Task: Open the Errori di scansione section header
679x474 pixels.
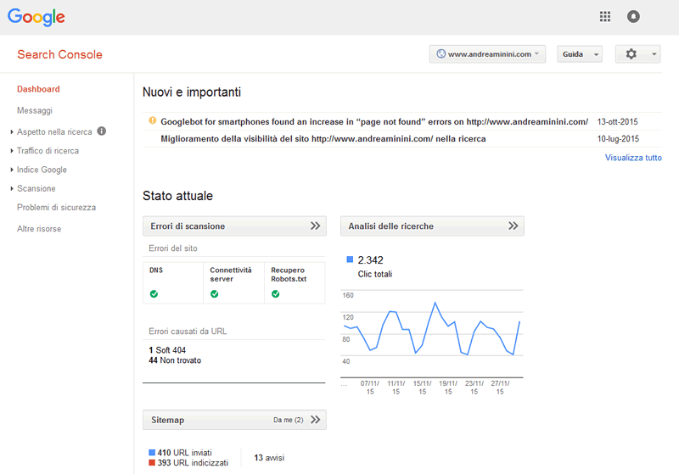Action: (x=235, y=226)
